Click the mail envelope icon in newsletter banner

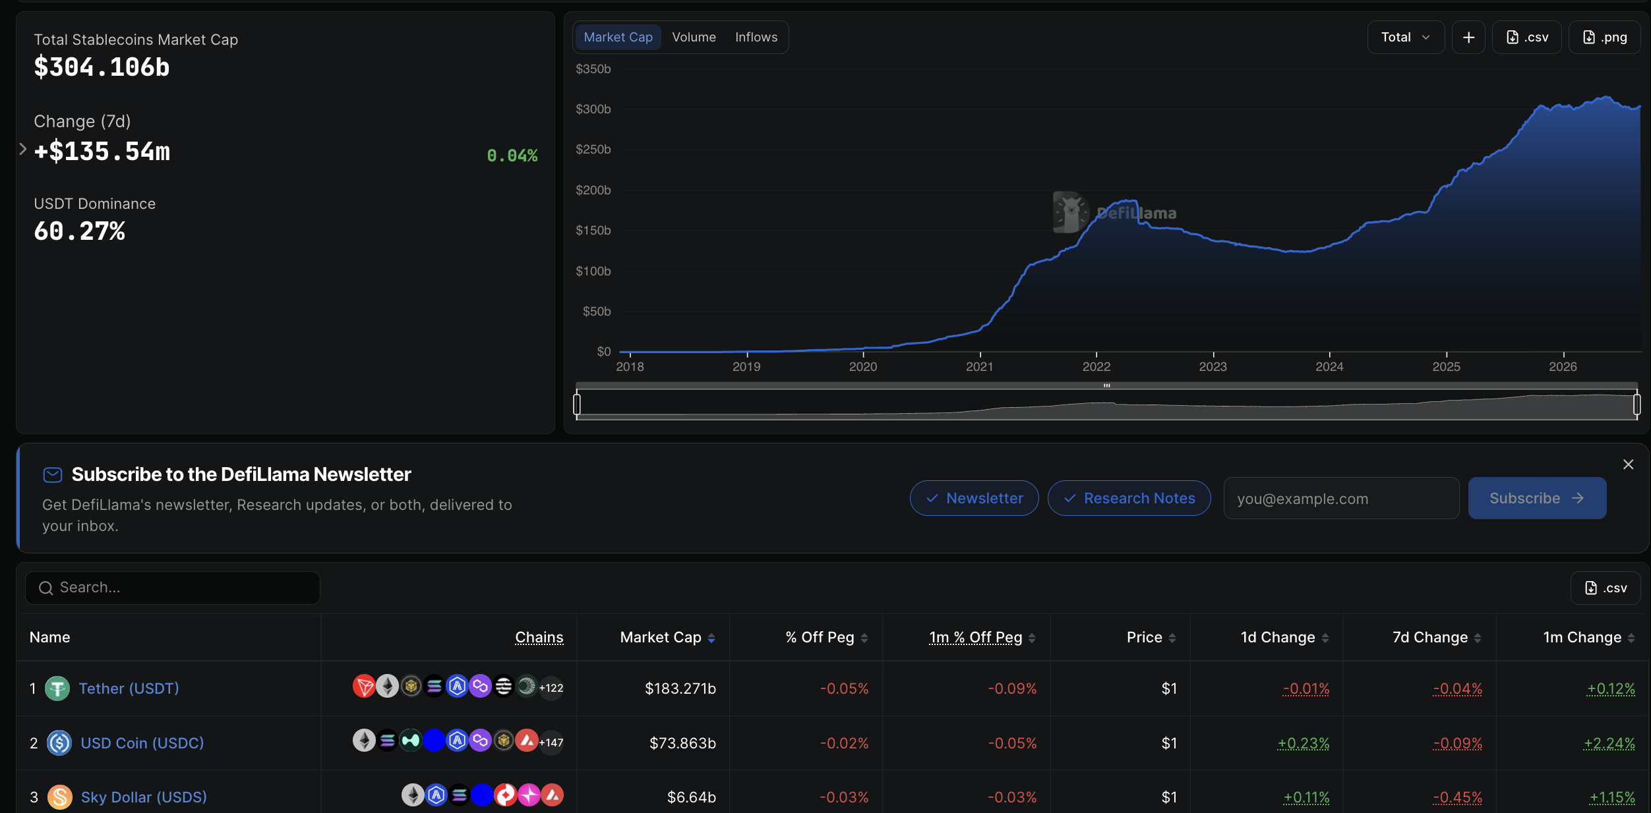point(53,474)
